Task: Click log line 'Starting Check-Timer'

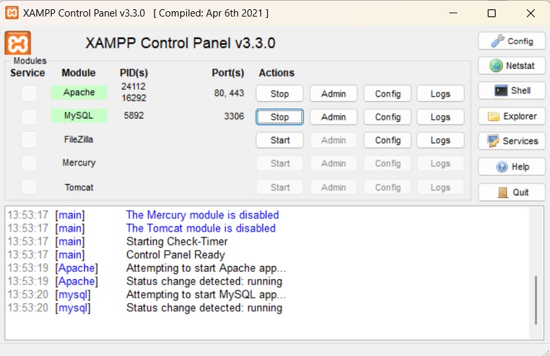Action: (x=177, y=242)
